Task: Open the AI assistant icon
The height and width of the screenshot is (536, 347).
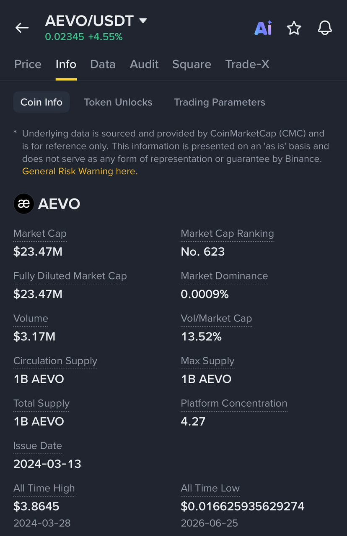Action: tap(263, 28)
